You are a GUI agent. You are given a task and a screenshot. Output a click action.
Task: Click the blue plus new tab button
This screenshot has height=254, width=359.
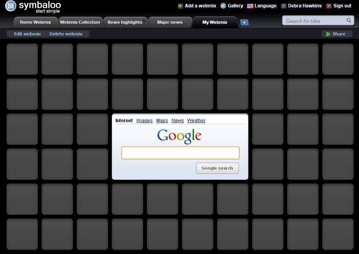[244, 23]
